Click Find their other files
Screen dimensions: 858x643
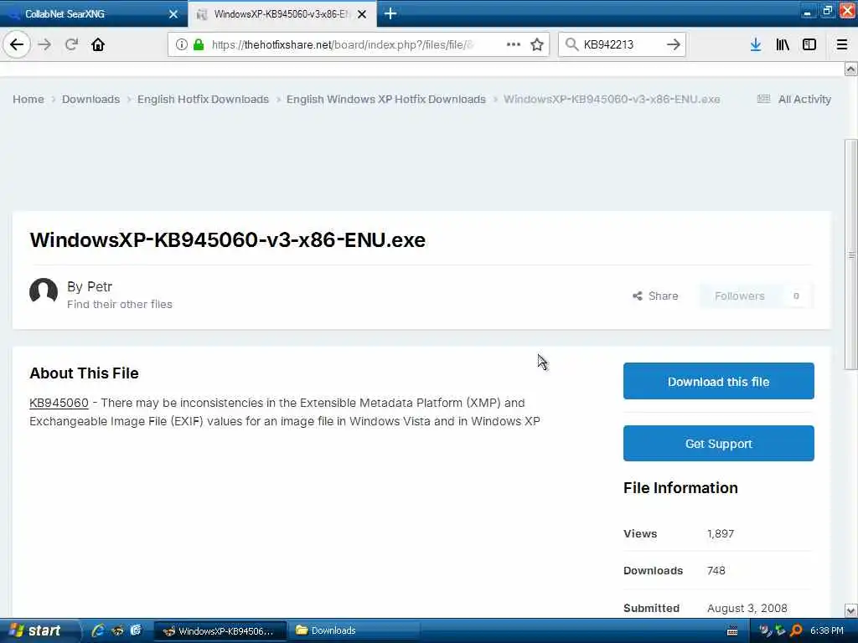[x=119, y=304]
